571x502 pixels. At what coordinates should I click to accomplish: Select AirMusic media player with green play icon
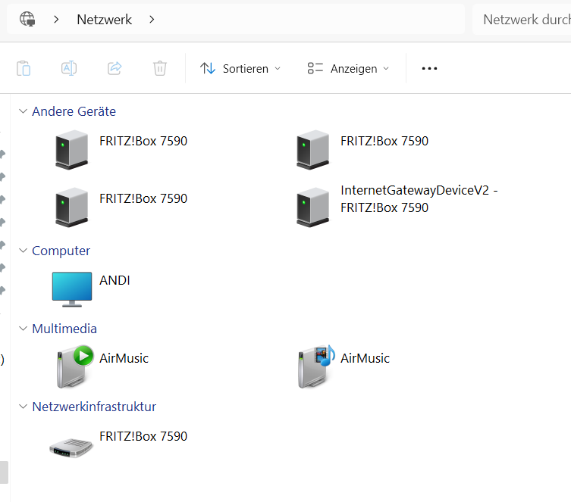click(x=74, y=366)
